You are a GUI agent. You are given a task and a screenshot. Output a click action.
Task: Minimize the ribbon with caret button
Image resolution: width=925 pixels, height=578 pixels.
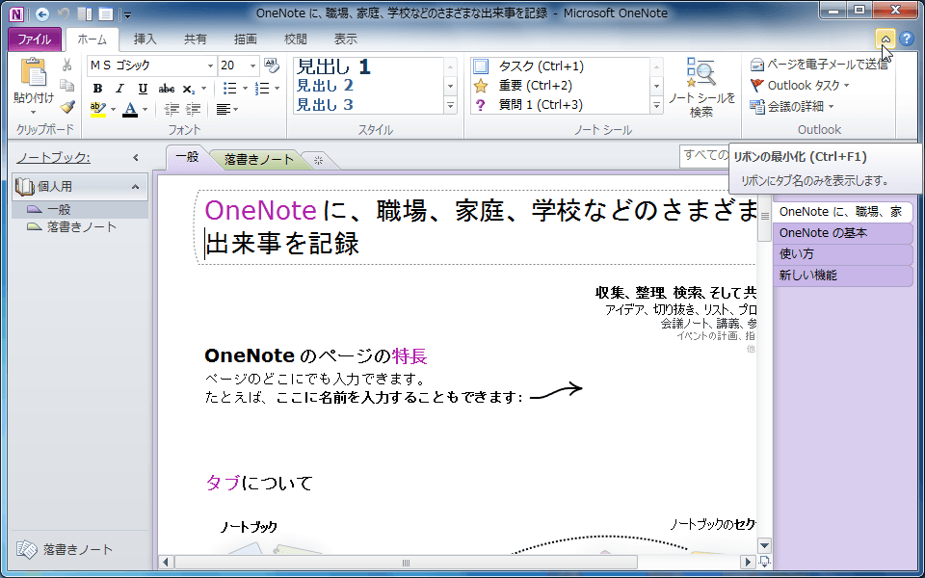coord(885,39)
